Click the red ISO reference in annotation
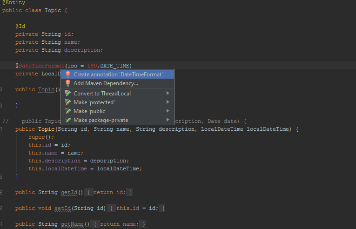This screenshot has width=356, height=229. point(92,66)
